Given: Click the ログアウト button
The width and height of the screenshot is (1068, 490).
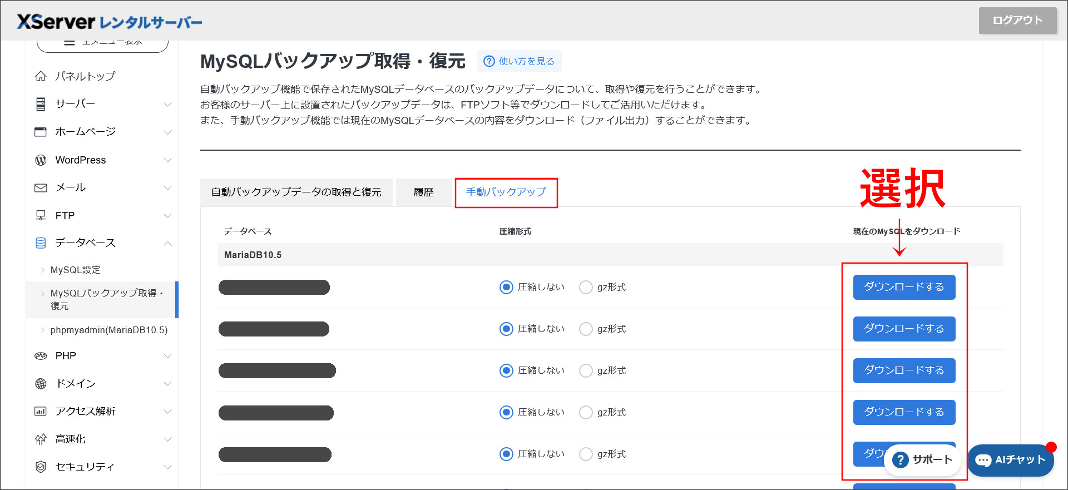Looking at the screenshot, I should [1017, 20].
